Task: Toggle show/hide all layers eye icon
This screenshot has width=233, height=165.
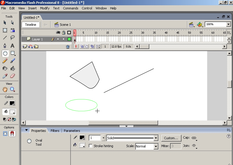Action: (58, 33)
